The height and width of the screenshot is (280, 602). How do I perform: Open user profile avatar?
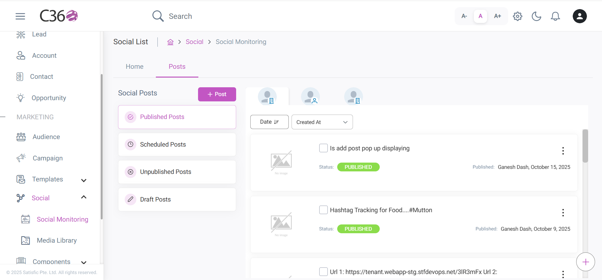[x=580, y=16]
